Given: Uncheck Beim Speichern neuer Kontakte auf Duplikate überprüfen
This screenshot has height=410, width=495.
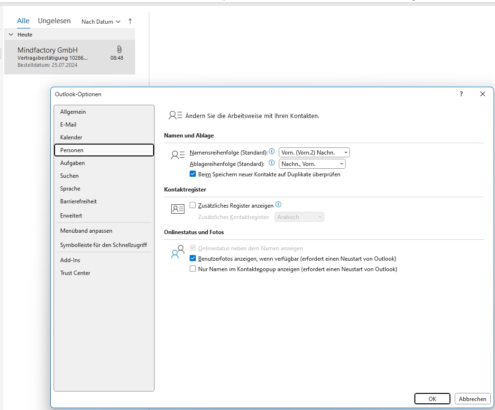Looking at the screenshot, I should click(192, 174).
